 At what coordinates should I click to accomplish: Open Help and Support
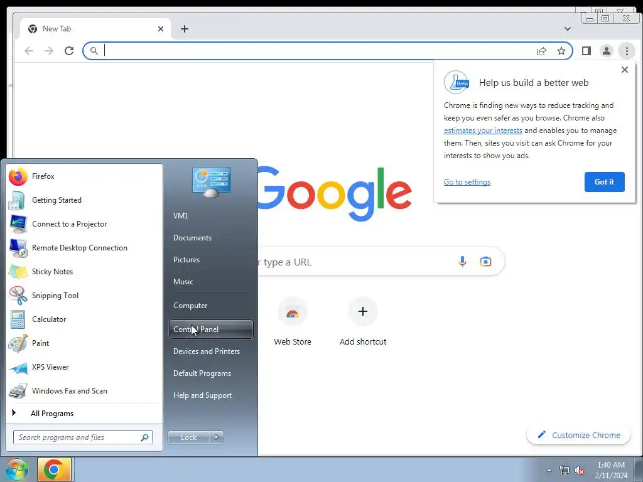tap(211, 395)
